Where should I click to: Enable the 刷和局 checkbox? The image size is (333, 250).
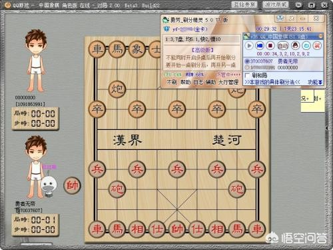[247, 75]
